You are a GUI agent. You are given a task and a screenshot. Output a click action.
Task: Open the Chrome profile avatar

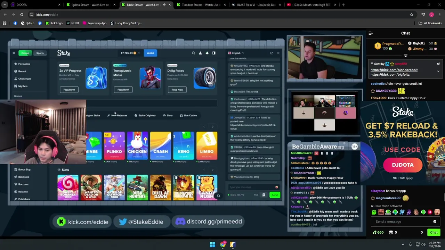tap(431, 15)
